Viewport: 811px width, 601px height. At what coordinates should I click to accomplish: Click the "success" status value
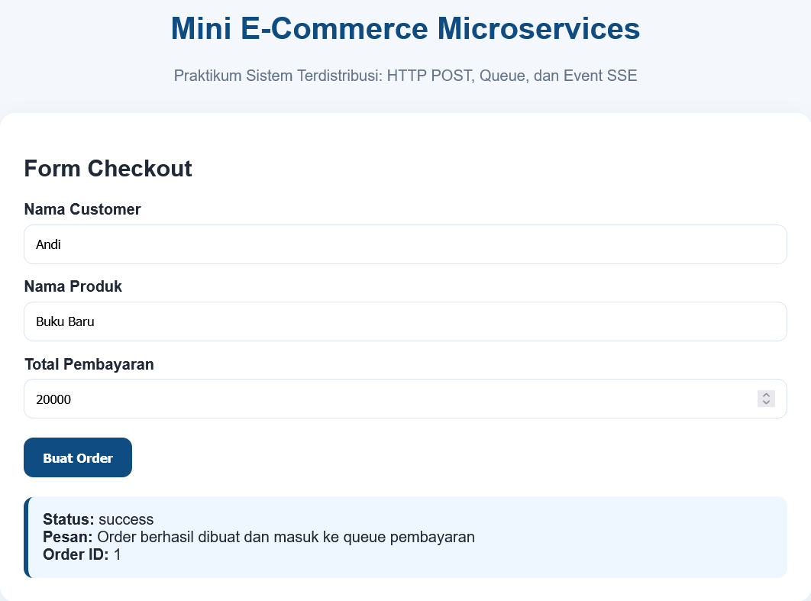coord(126,519)
